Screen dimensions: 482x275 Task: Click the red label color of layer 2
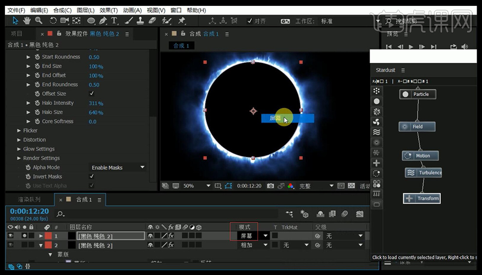coord(48,245)
